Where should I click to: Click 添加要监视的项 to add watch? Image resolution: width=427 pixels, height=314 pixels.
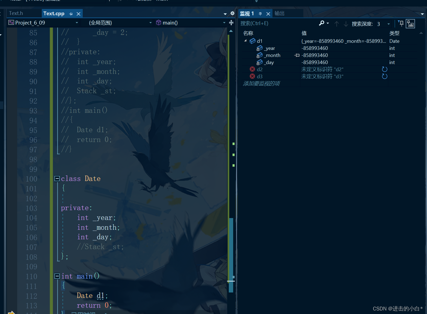click(261, 83)
